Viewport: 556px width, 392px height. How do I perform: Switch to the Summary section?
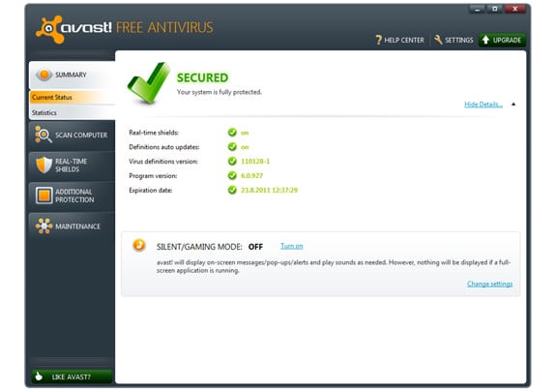pyautogui.click(x=72, y=75)
